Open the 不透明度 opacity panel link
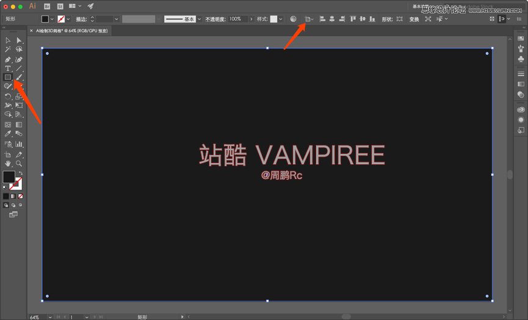This screenshot has height=320, width=528. pyautogui.click(x=215, y=19)
